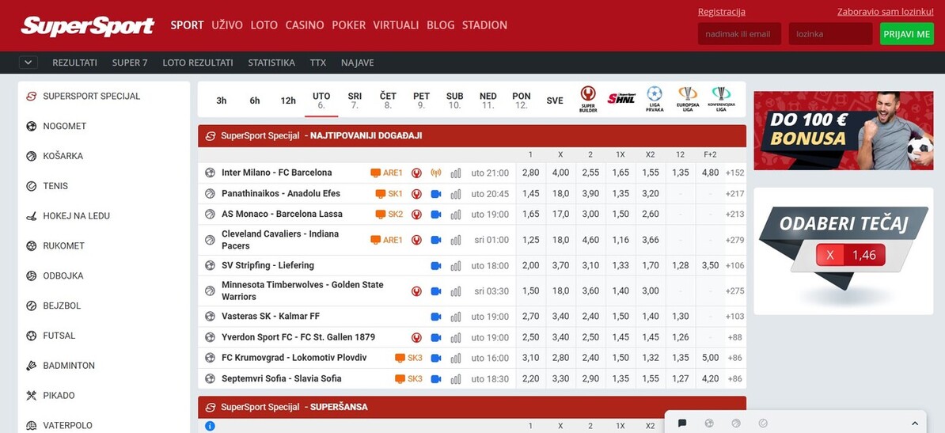Open the POKER main menu
The height and width of the screenshot is (433, 945).
click(348, 25)
